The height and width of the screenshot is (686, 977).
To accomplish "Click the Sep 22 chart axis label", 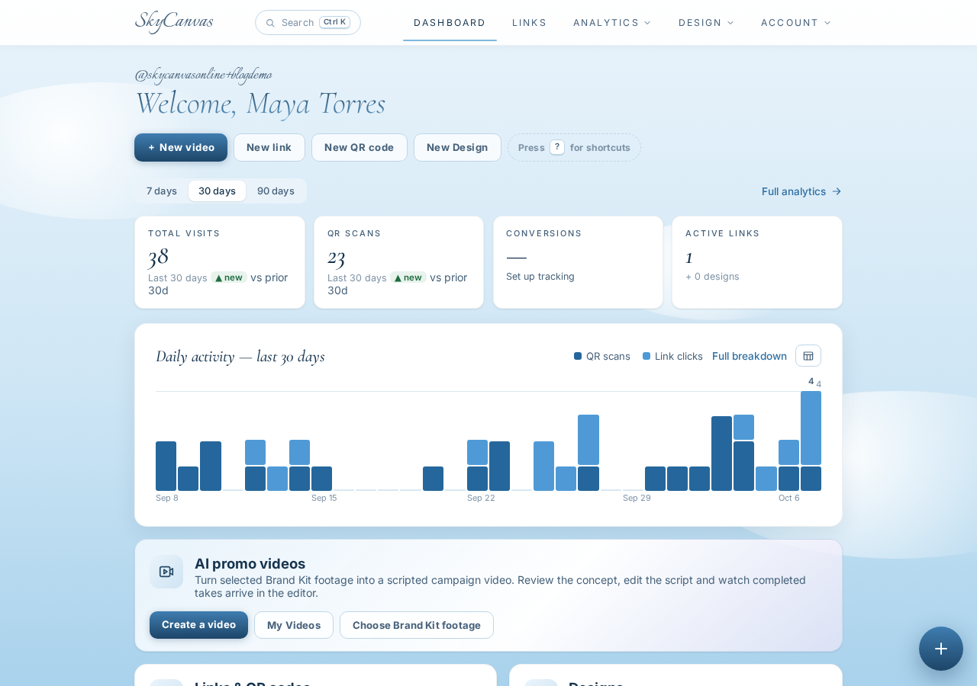I will 481,498.
